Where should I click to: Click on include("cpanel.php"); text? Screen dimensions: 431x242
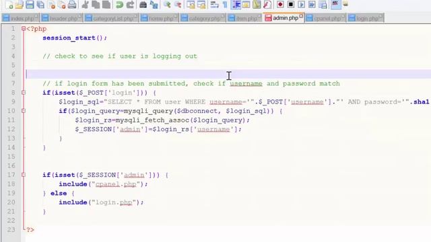click(103, 184)
